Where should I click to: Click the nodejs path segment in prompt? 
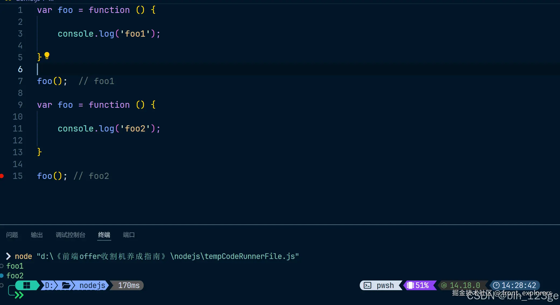[92, 285]
